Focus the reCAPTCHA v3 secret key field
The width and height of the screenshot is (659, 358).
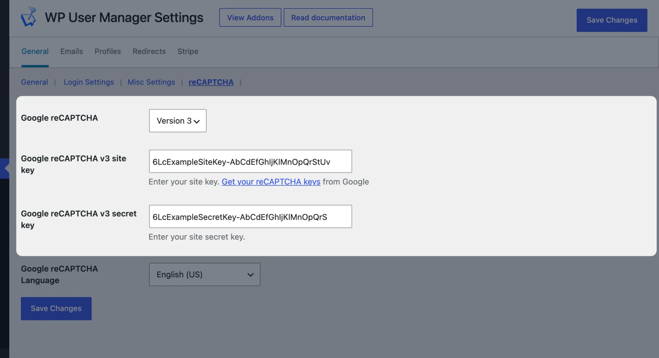(x=250, y=217)
